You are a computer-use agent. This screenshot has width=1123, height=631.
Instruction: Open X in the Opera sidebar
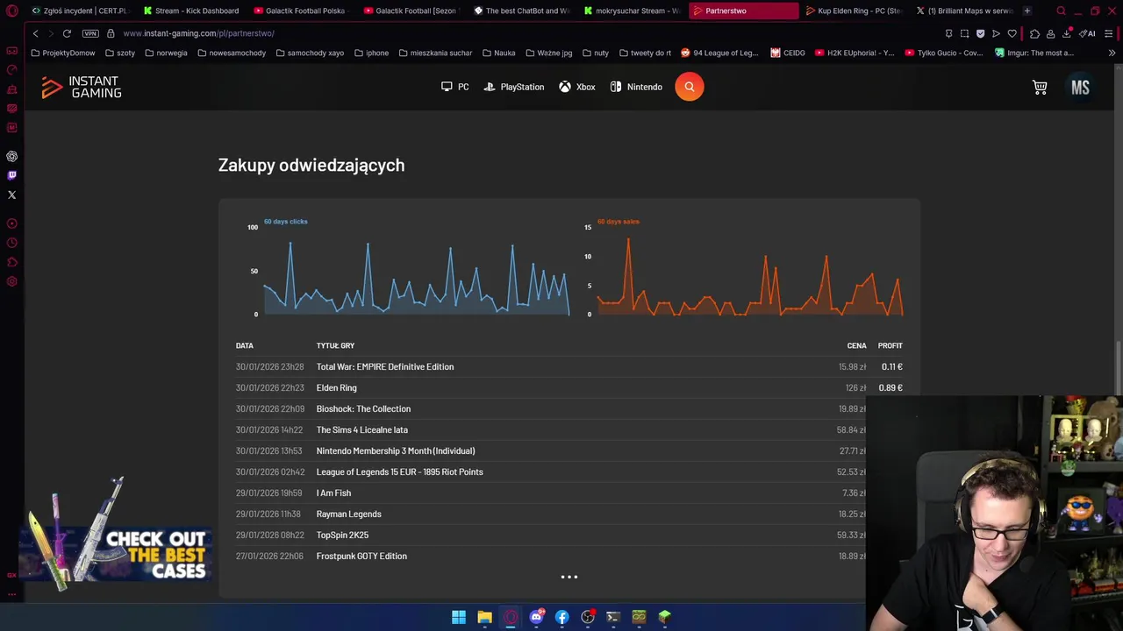pos(12,195)
